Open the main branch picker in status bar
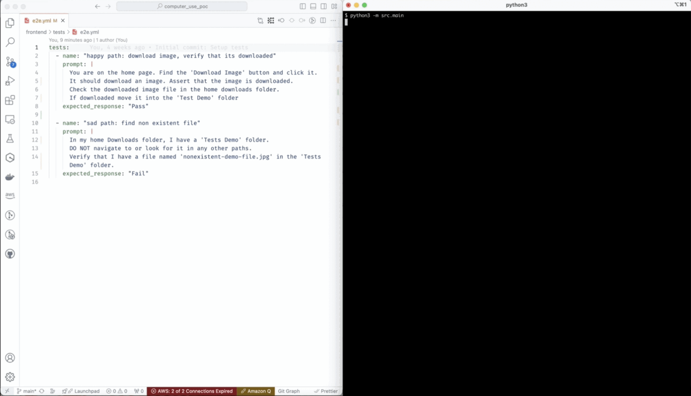This screenshot has width=691, height=396. click(27, 391)
